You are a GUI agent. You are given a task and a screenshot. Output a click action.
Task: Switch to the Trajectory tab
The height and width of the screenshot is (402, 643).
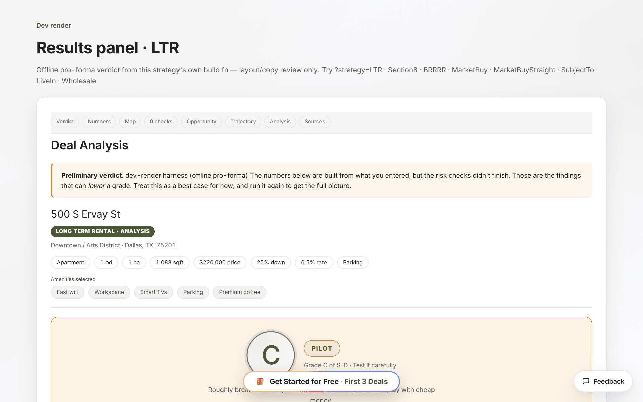(x=243, y=122)
